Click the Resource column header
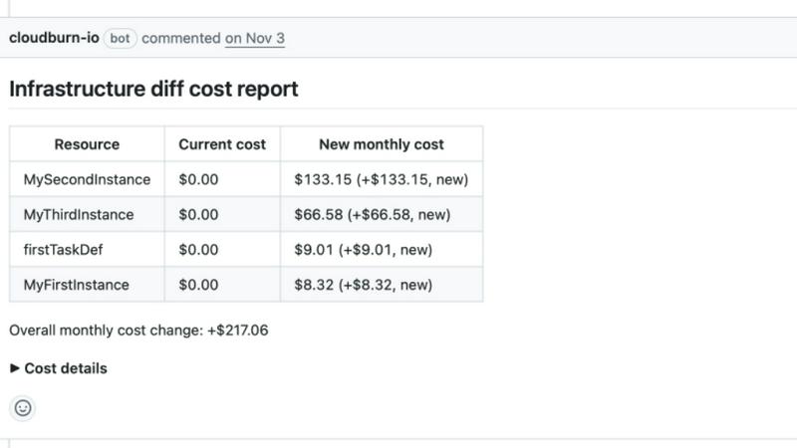Screen dimensions: 797x448 point(87,144)
